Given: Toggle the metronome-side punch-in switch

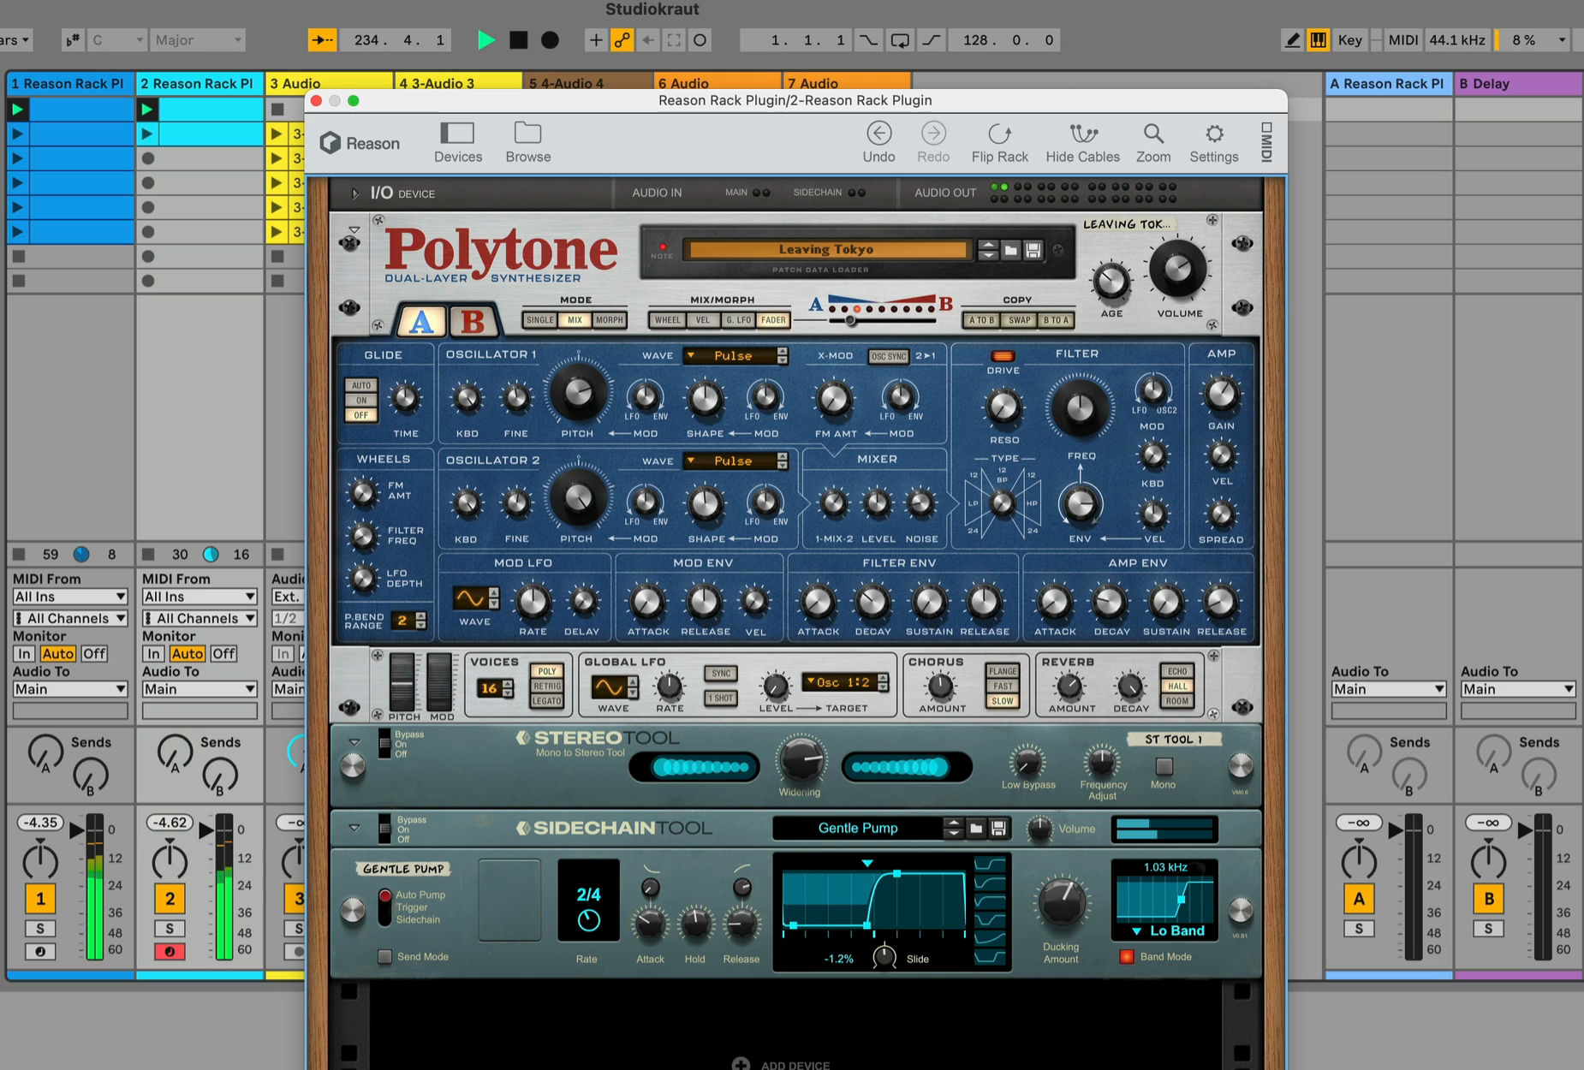Looking at the screenshot, I should coord(868,40).
